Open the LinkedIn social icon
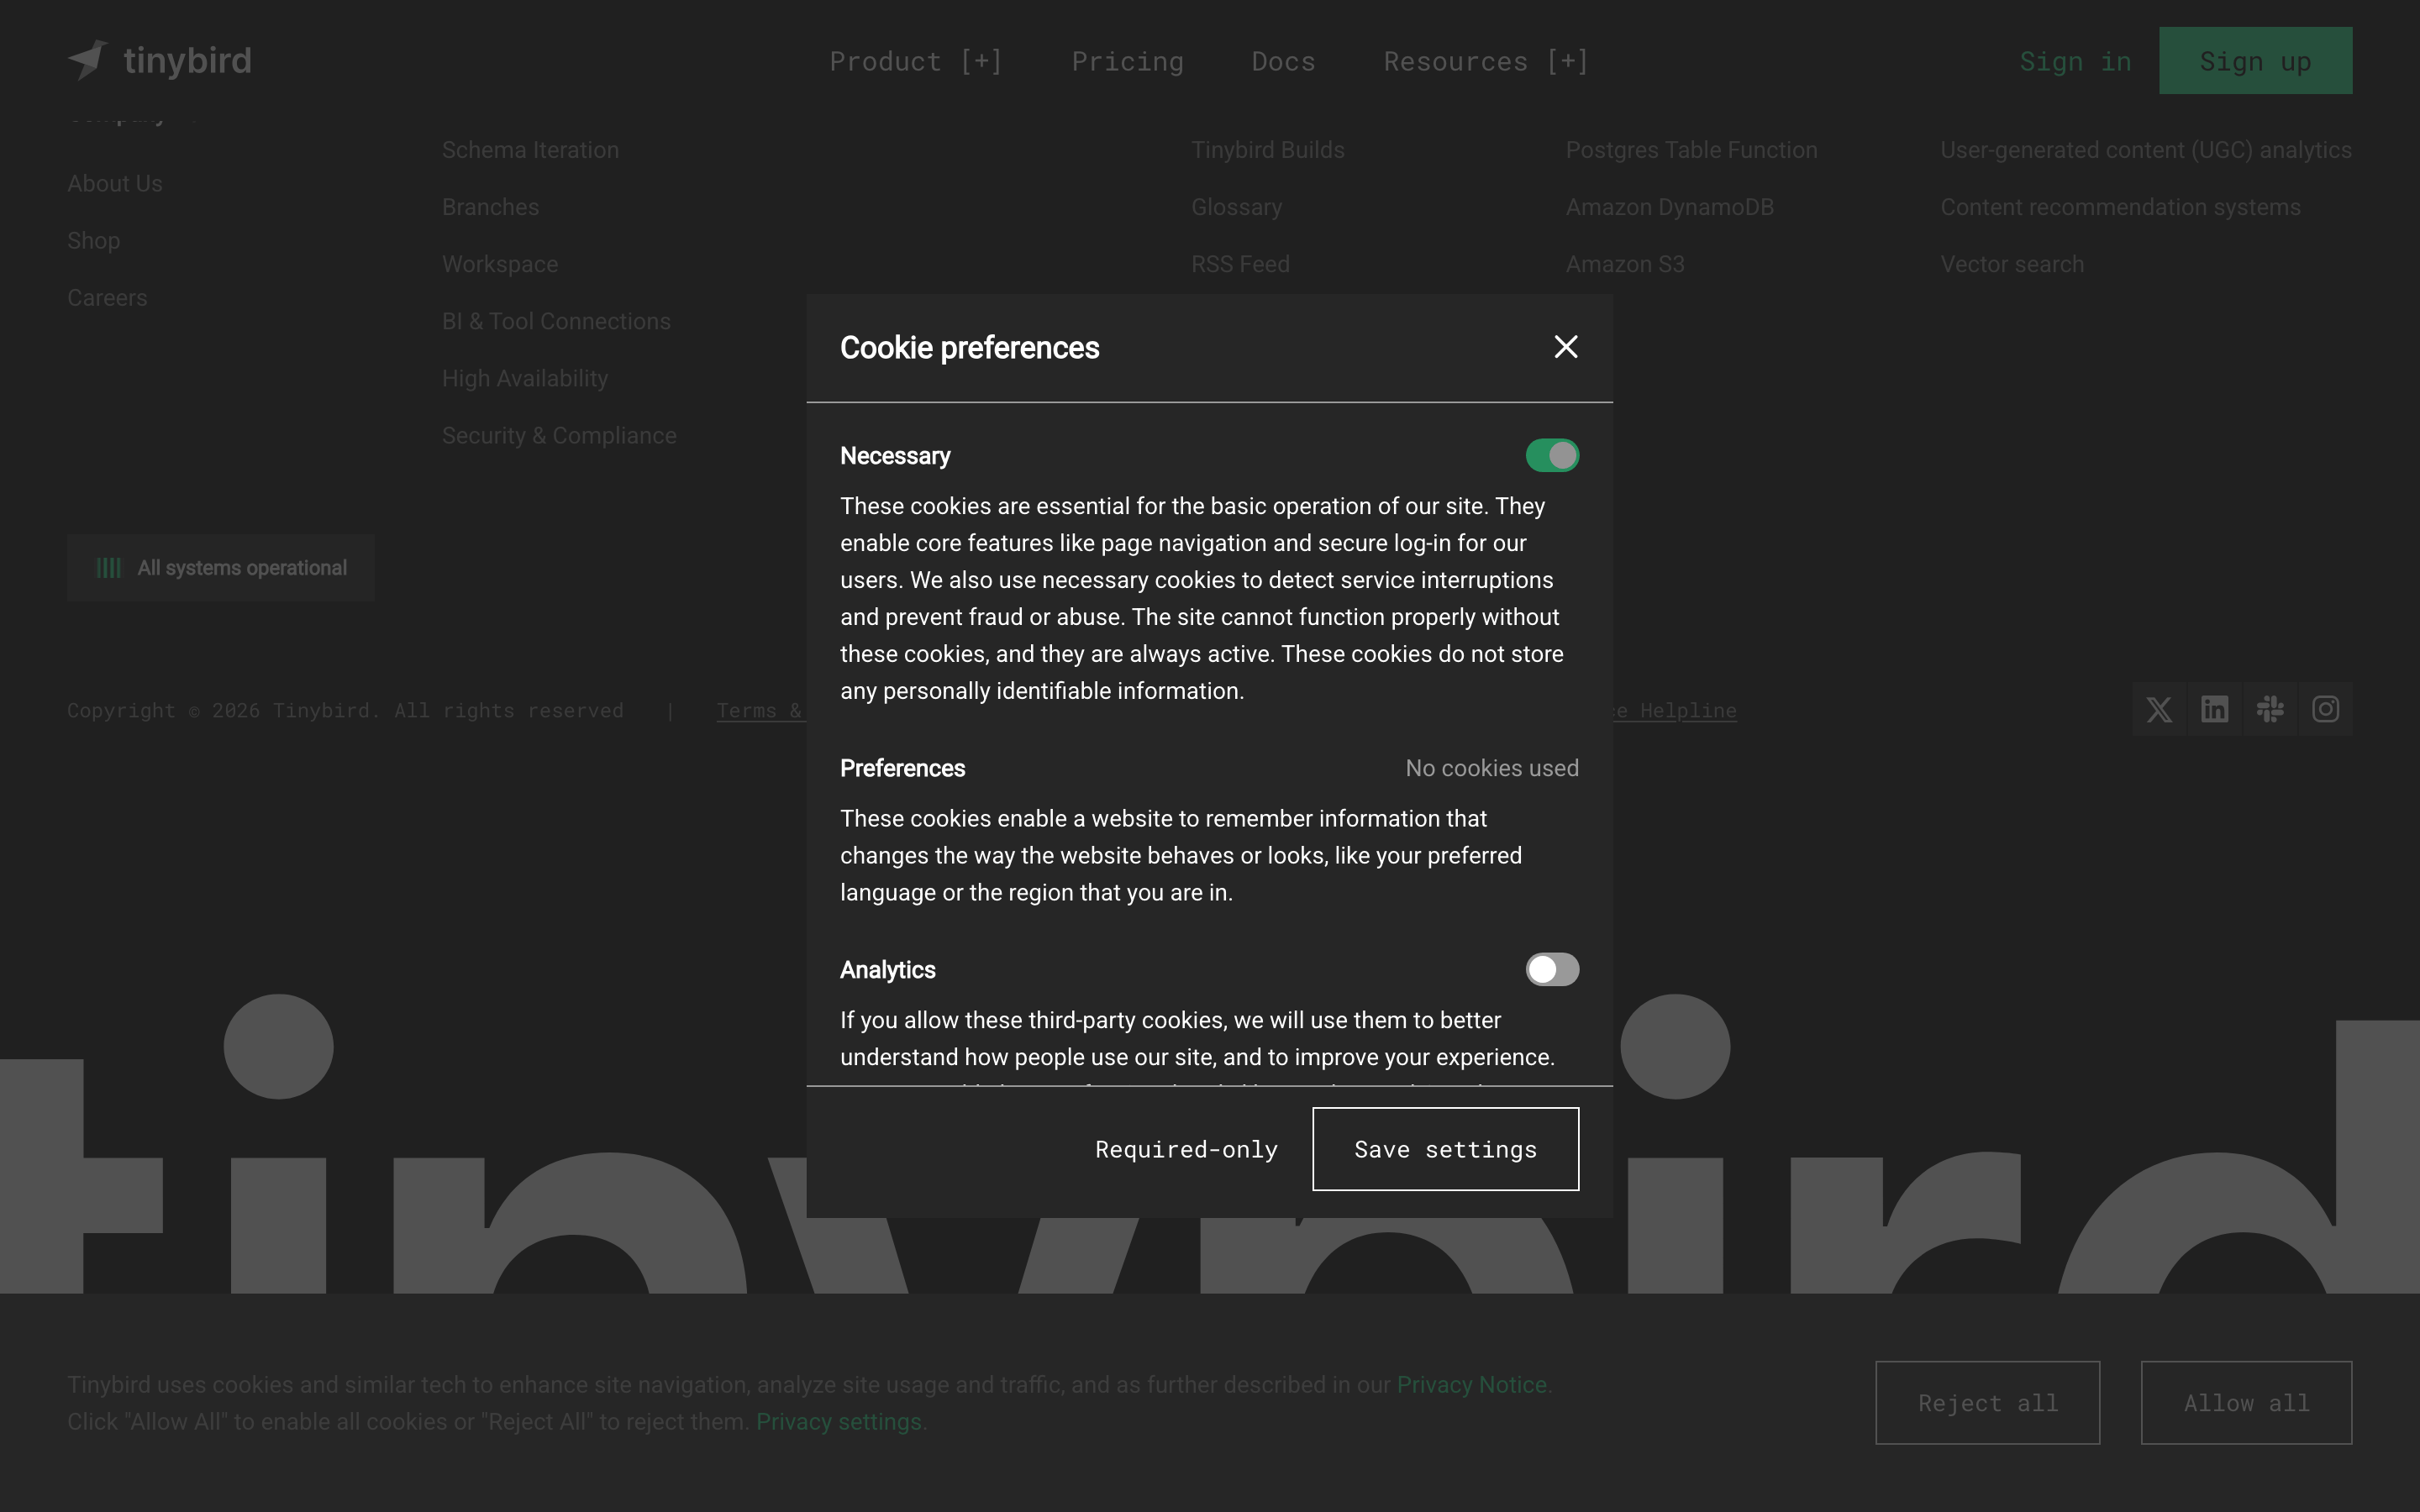The width and height of the screenshot is (2420, 1512). click(x=2214, y=709)
